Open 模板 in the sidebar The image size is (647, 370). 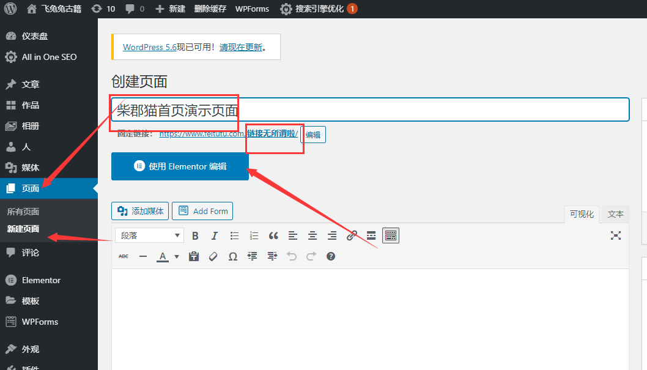(49, 301)
